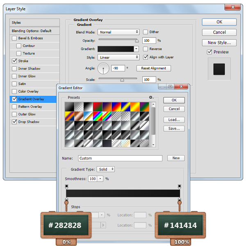Viewport: 246px width, 246px height.
Task: Toggle the Reverse checkbox
Action: click(x=146, y=49)
